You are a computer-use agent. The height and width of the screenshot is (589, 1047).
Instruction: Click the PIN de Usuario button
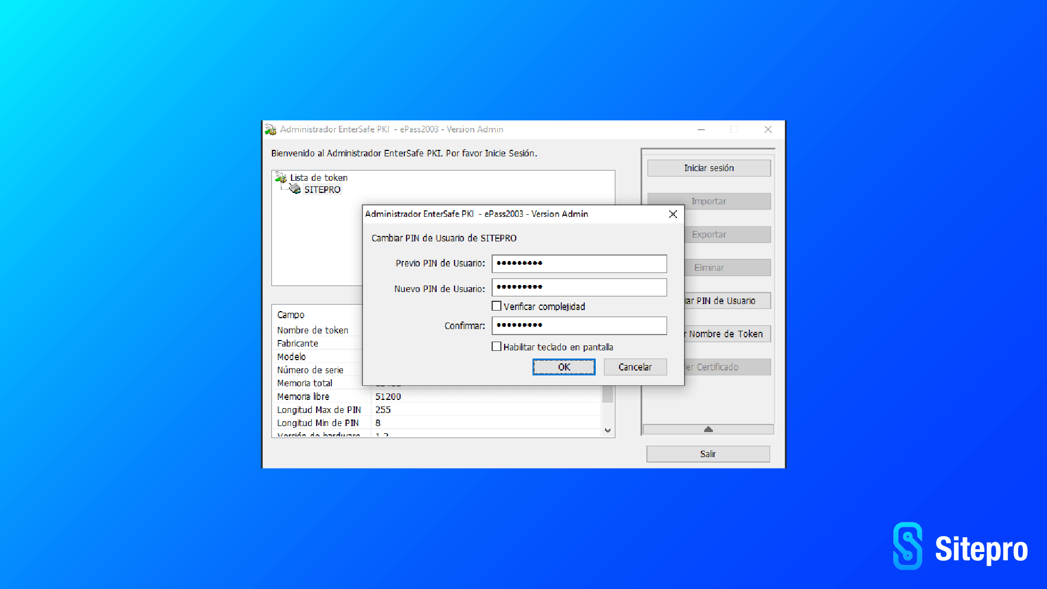pyautogui.click(x=728, y=301)
